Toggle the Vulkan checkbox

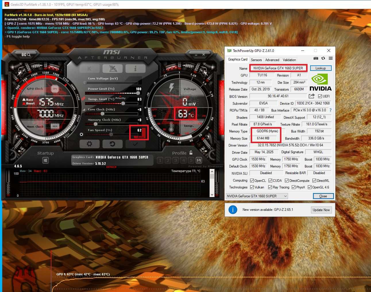(252, 187)
